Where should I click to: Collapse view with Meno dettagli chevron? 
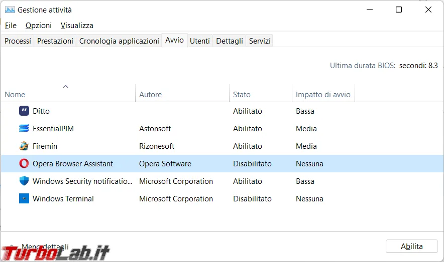coord(12,246)
